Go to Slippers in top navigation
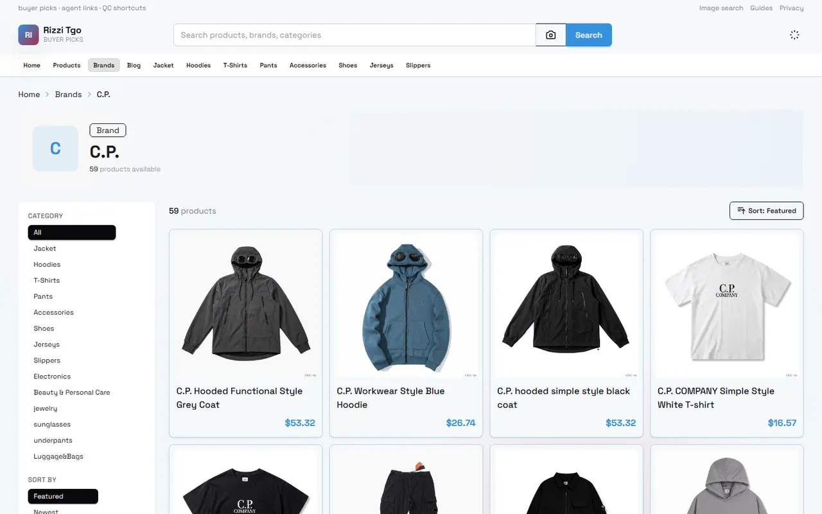Image resolution: width=822 pixels, height=514 pixels. 418,66
